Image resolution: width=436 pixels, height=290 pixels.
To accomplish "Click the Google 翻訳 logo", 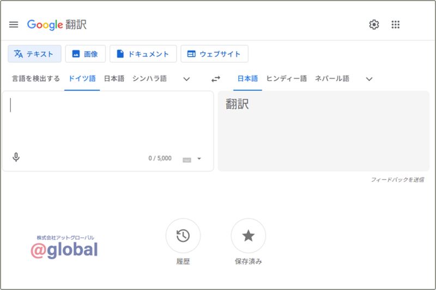I will point(57,24).
